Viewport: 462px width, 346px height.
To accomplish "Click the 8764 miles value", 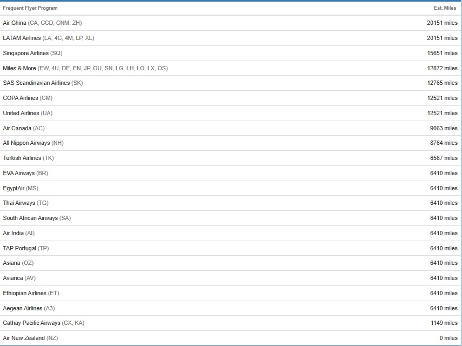I will [444, 143].
